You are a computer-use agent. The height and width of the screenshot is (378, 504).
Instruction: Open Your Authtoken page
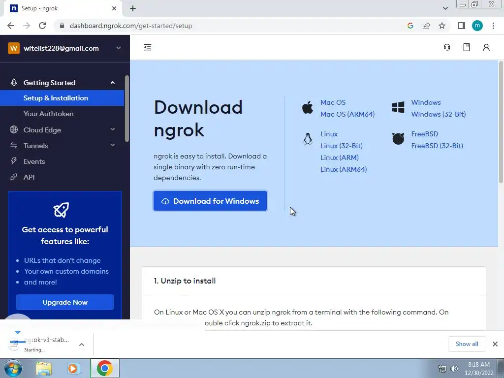pyautogui.click(x=49, y=114)
